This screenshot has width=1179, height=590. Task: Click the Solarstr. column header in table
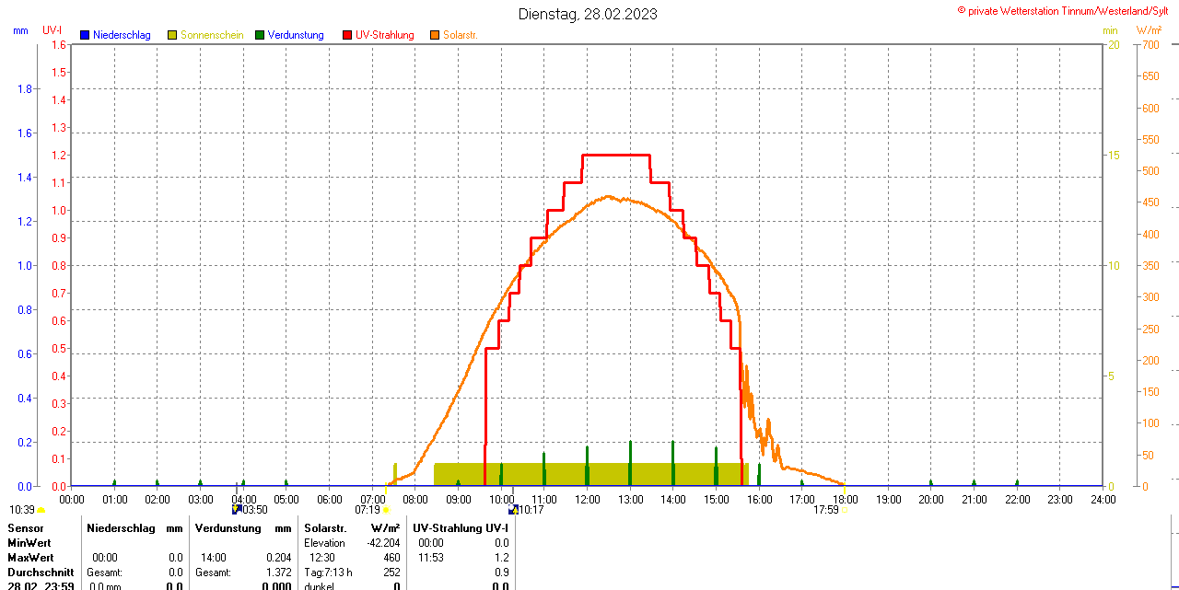[x=325, y=528]
